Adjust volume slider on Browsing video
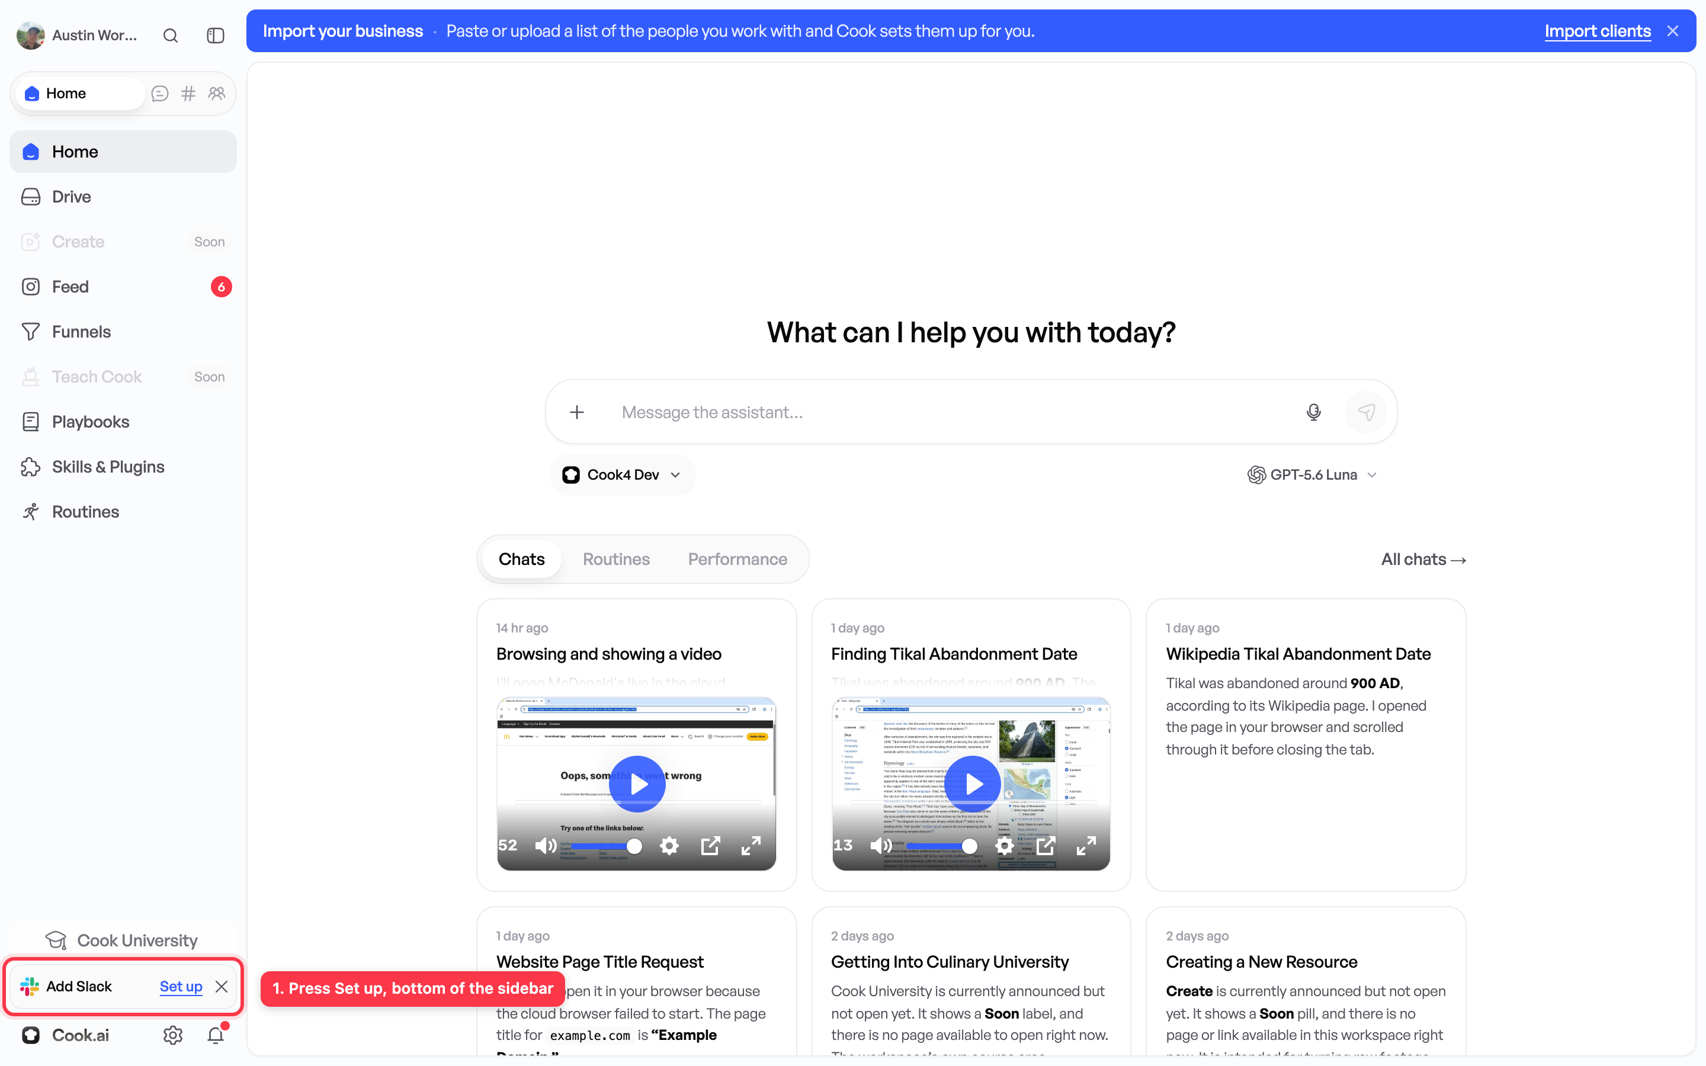Viewport: 1706px width, 1066px height. [x=606, y=846]
